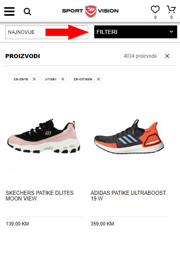Clear all filters with the X beside 4034 proizvoda
180x265 pixels.
coord(167,56)
